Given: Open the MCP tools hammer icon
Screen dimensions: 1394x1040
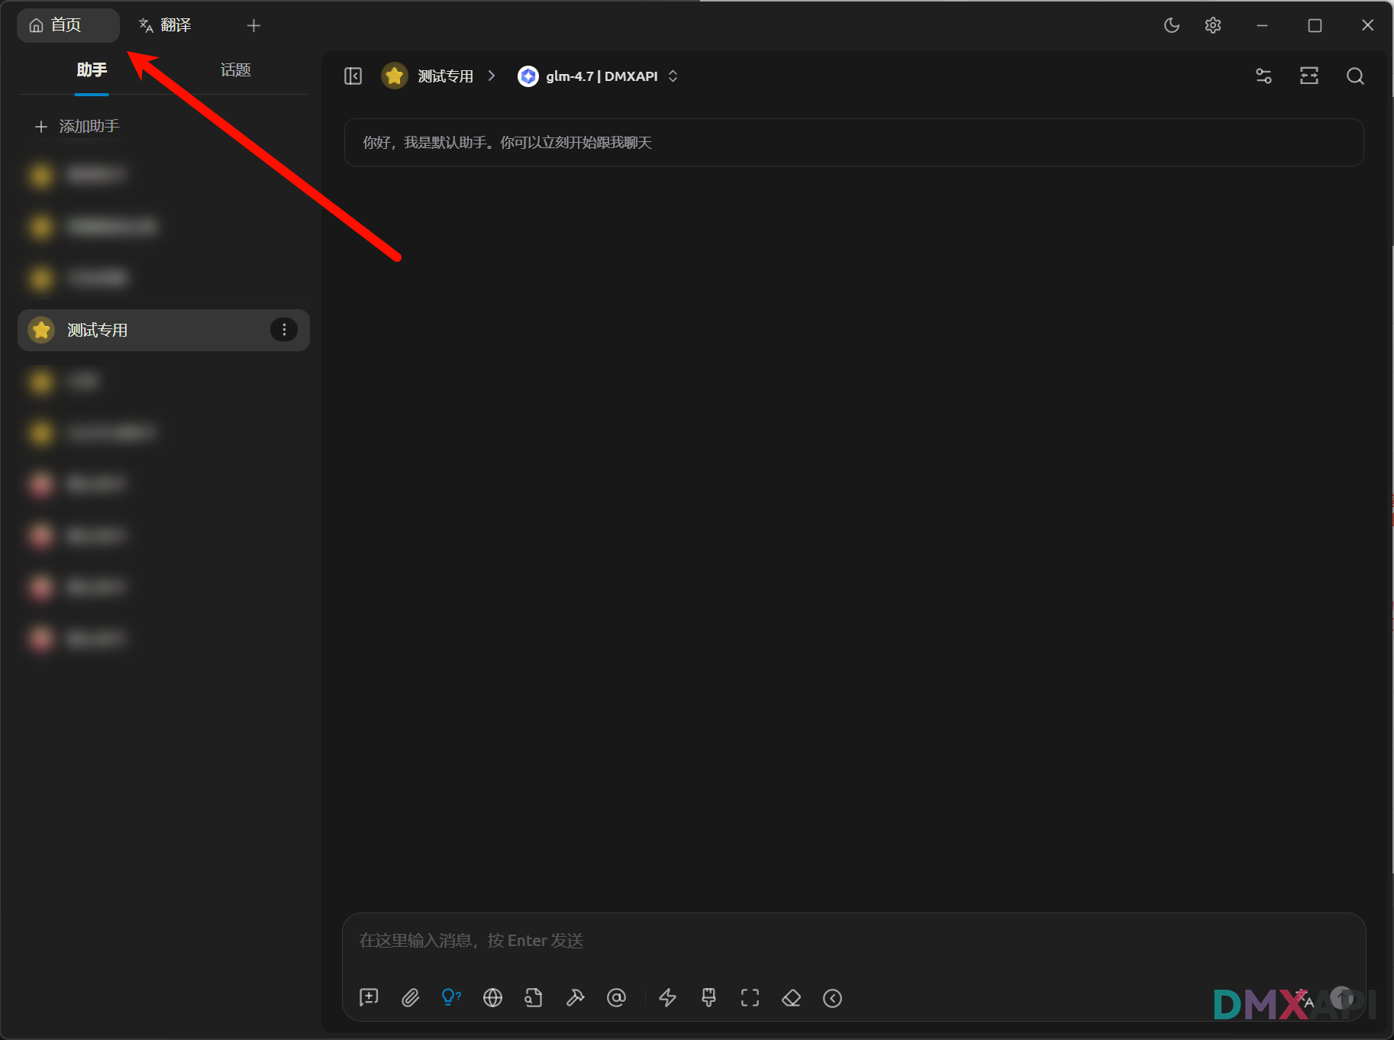Looking at the screenshot, I should [575, 998].
